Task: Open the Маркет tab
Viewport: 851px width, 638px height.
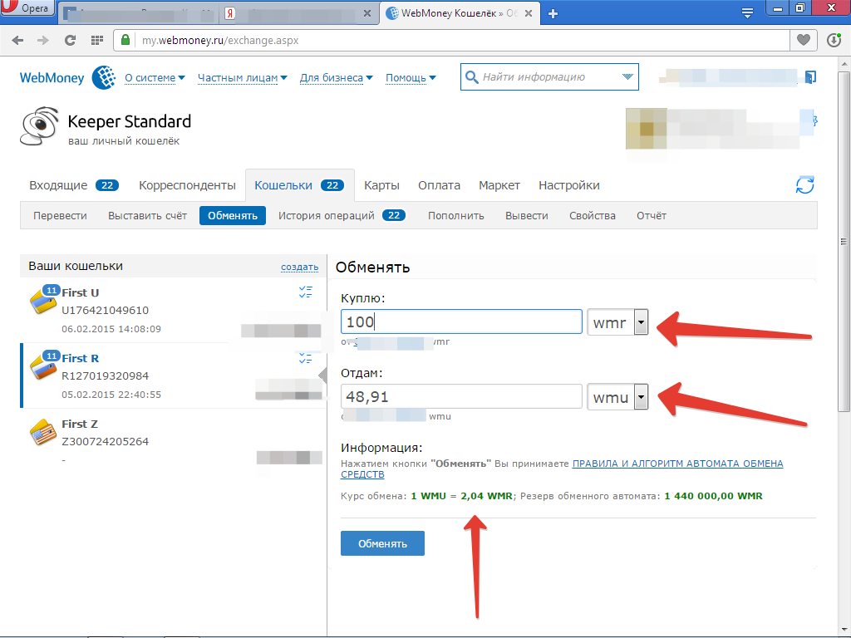Action: tap(499, 185)
